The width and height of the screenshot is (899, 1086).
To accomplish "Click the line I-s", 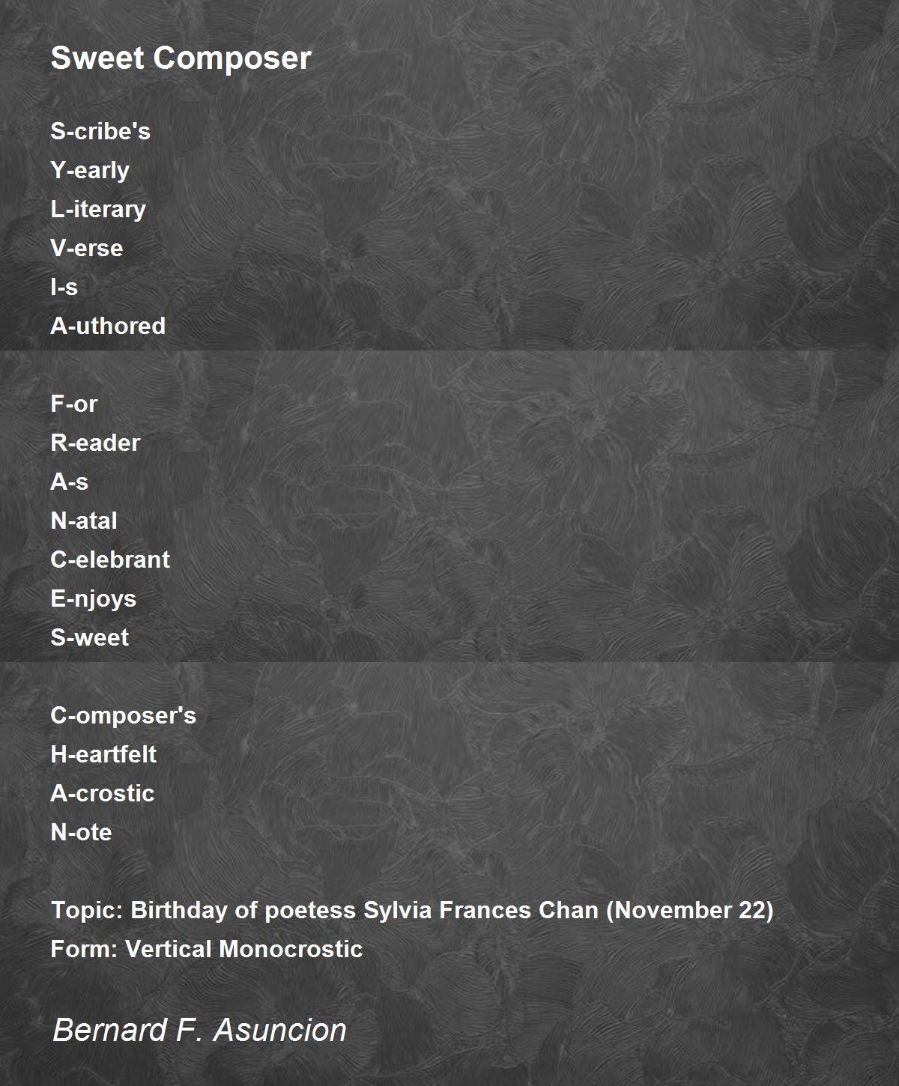I will pyautogui.click(x=64, y=287).
